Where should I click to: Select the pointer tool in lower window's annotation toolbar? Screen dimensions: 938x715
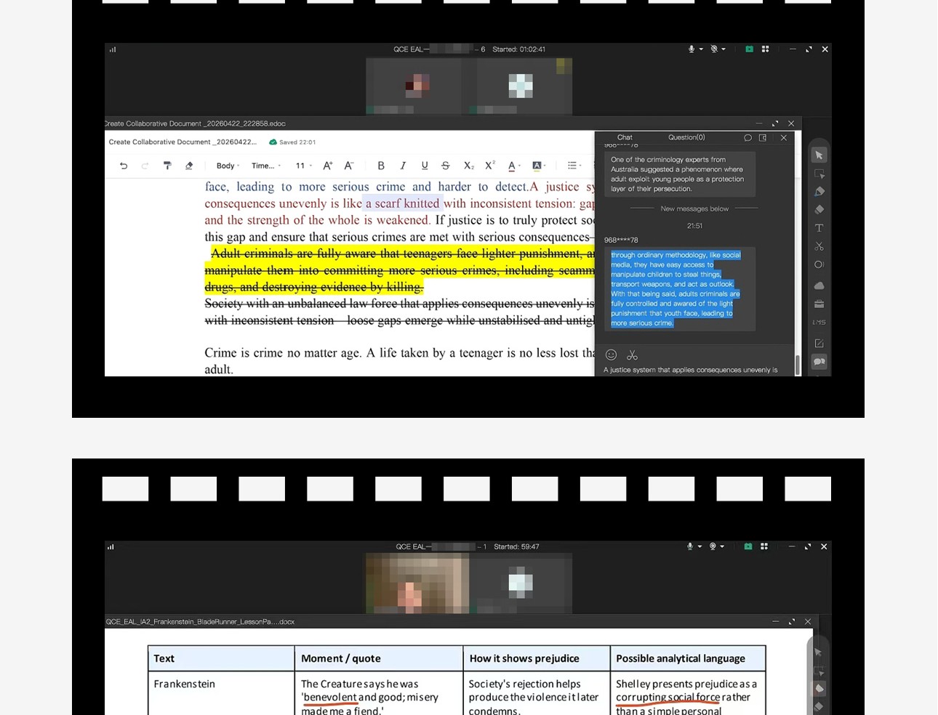(x=819, y=653)
